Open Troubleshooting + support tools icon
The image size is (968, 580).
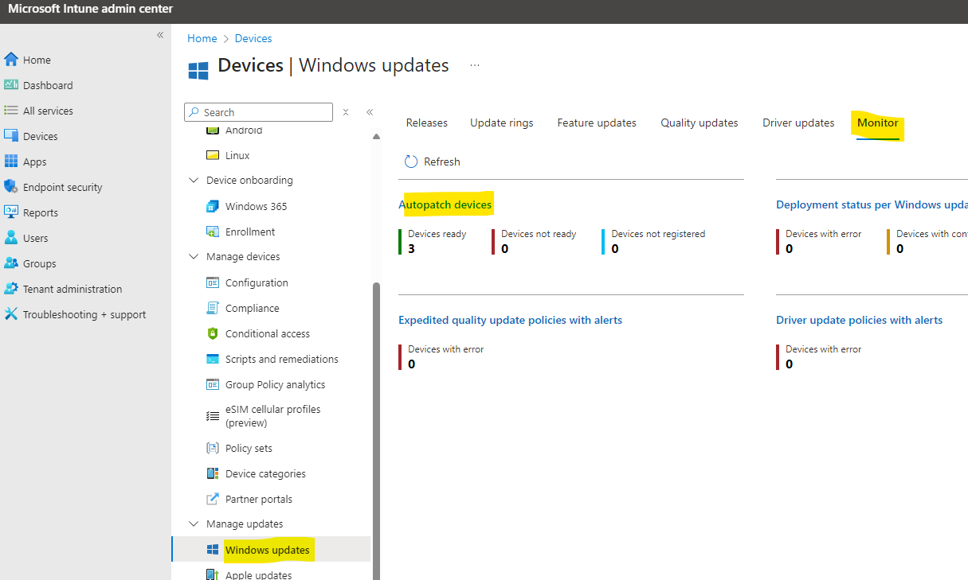coord(11,314)
